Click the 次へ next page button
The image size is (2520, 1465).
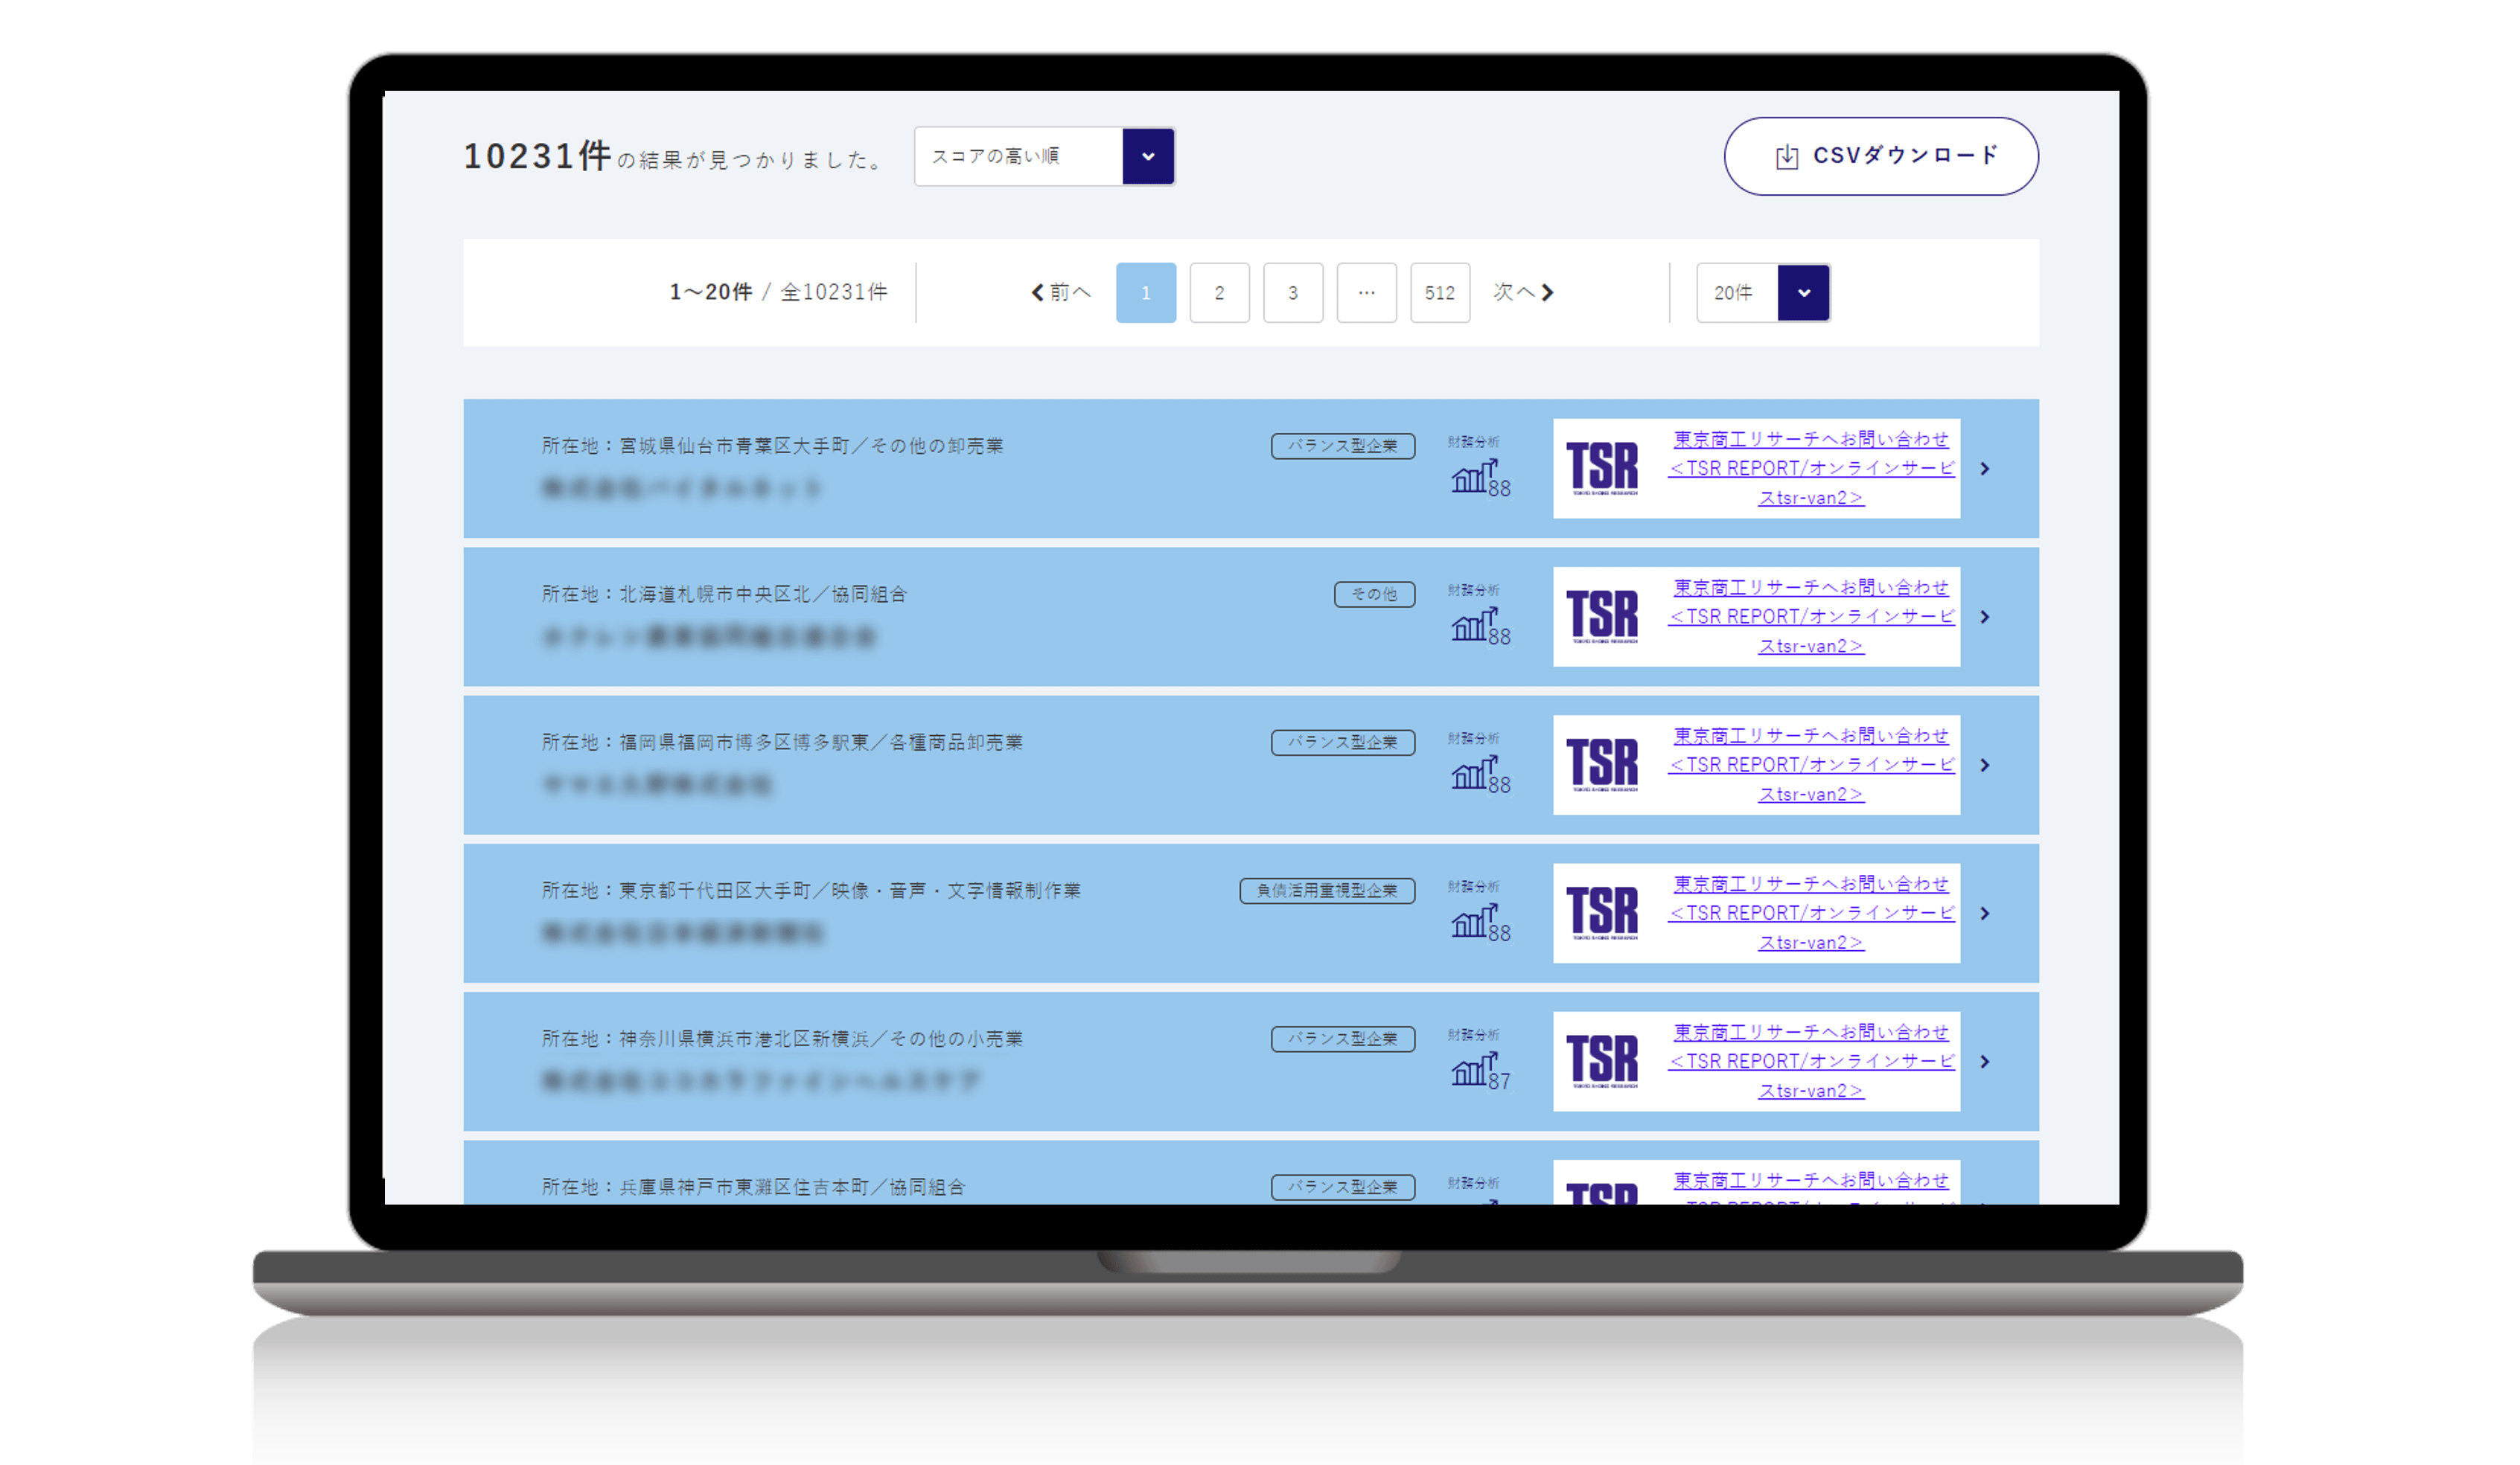(1522, 292)
